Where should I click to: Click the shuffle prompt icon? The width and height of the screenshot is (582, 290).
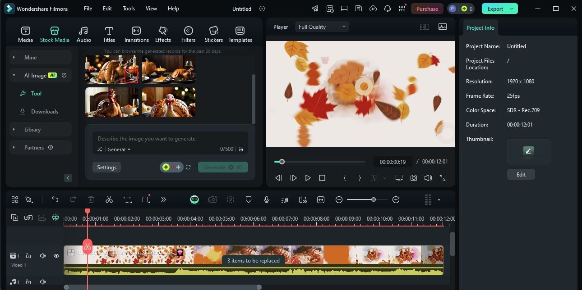pyautogui.click(x=100, y=149)
